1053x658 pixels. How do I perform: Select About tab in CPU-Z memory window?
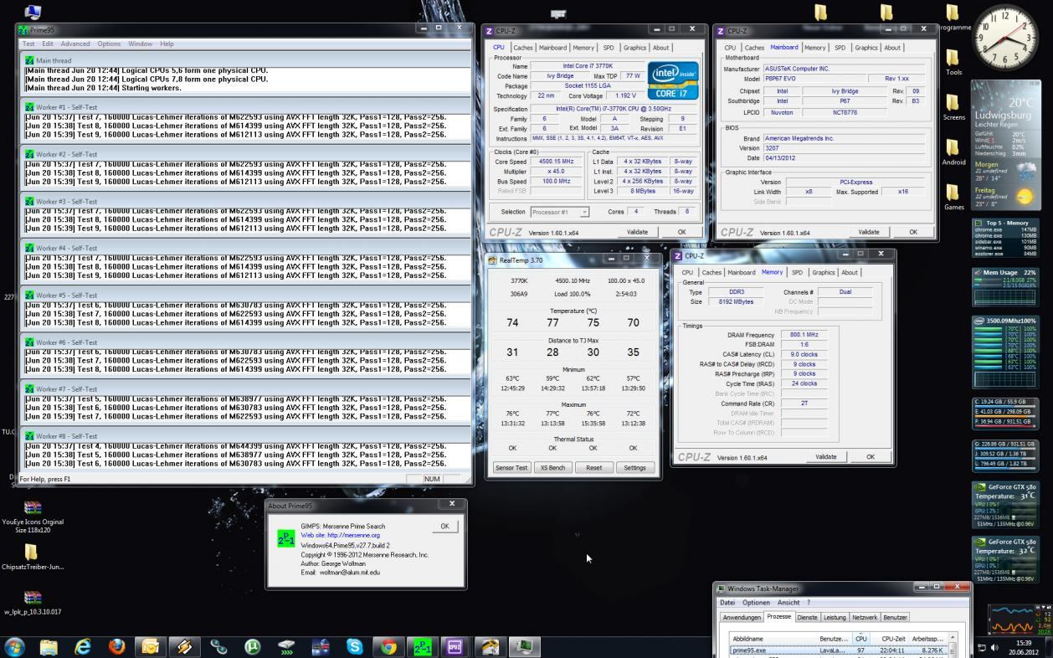coord(850,272)
